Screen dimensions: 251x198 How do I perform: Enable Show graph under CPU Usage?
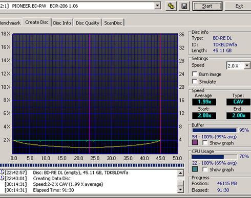tap(205, 169)
